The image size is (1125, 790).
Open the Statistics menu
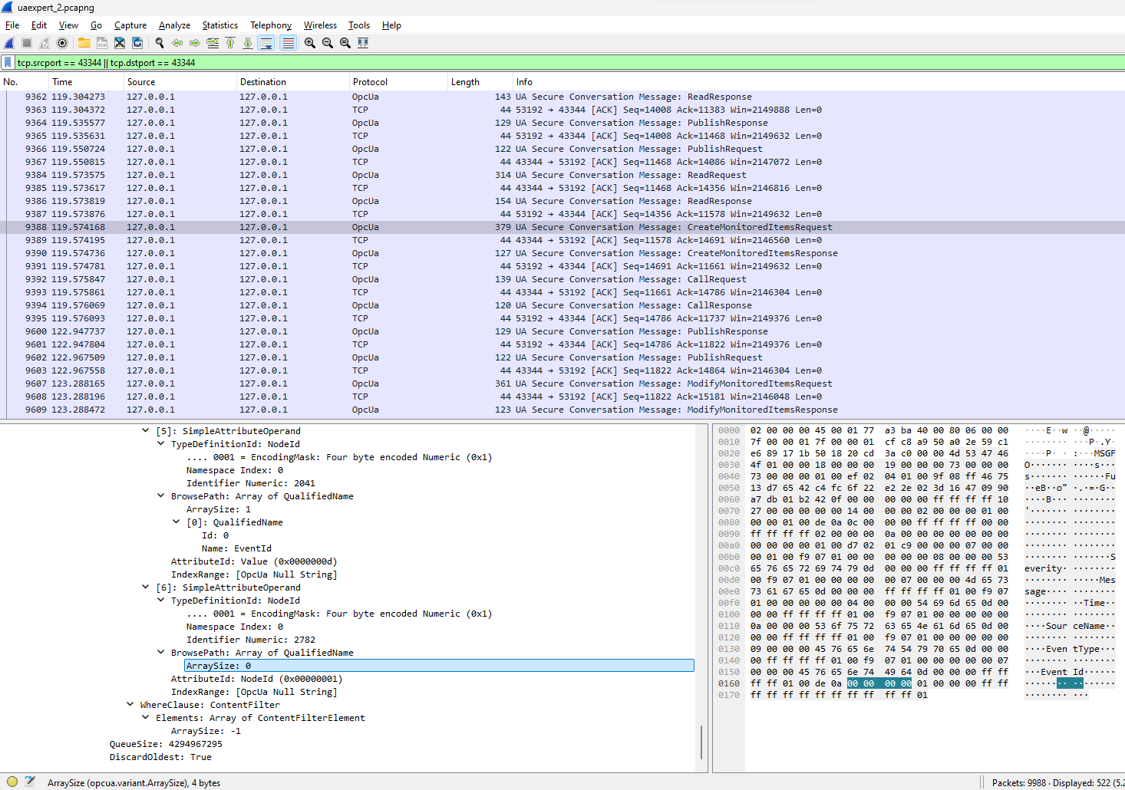point(220,25)
